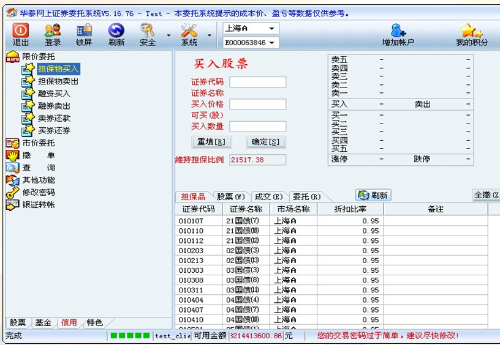Switch to the 成交(E) tab
The width and height of the screenshot is (500, 345).
[x=268, y=197]
